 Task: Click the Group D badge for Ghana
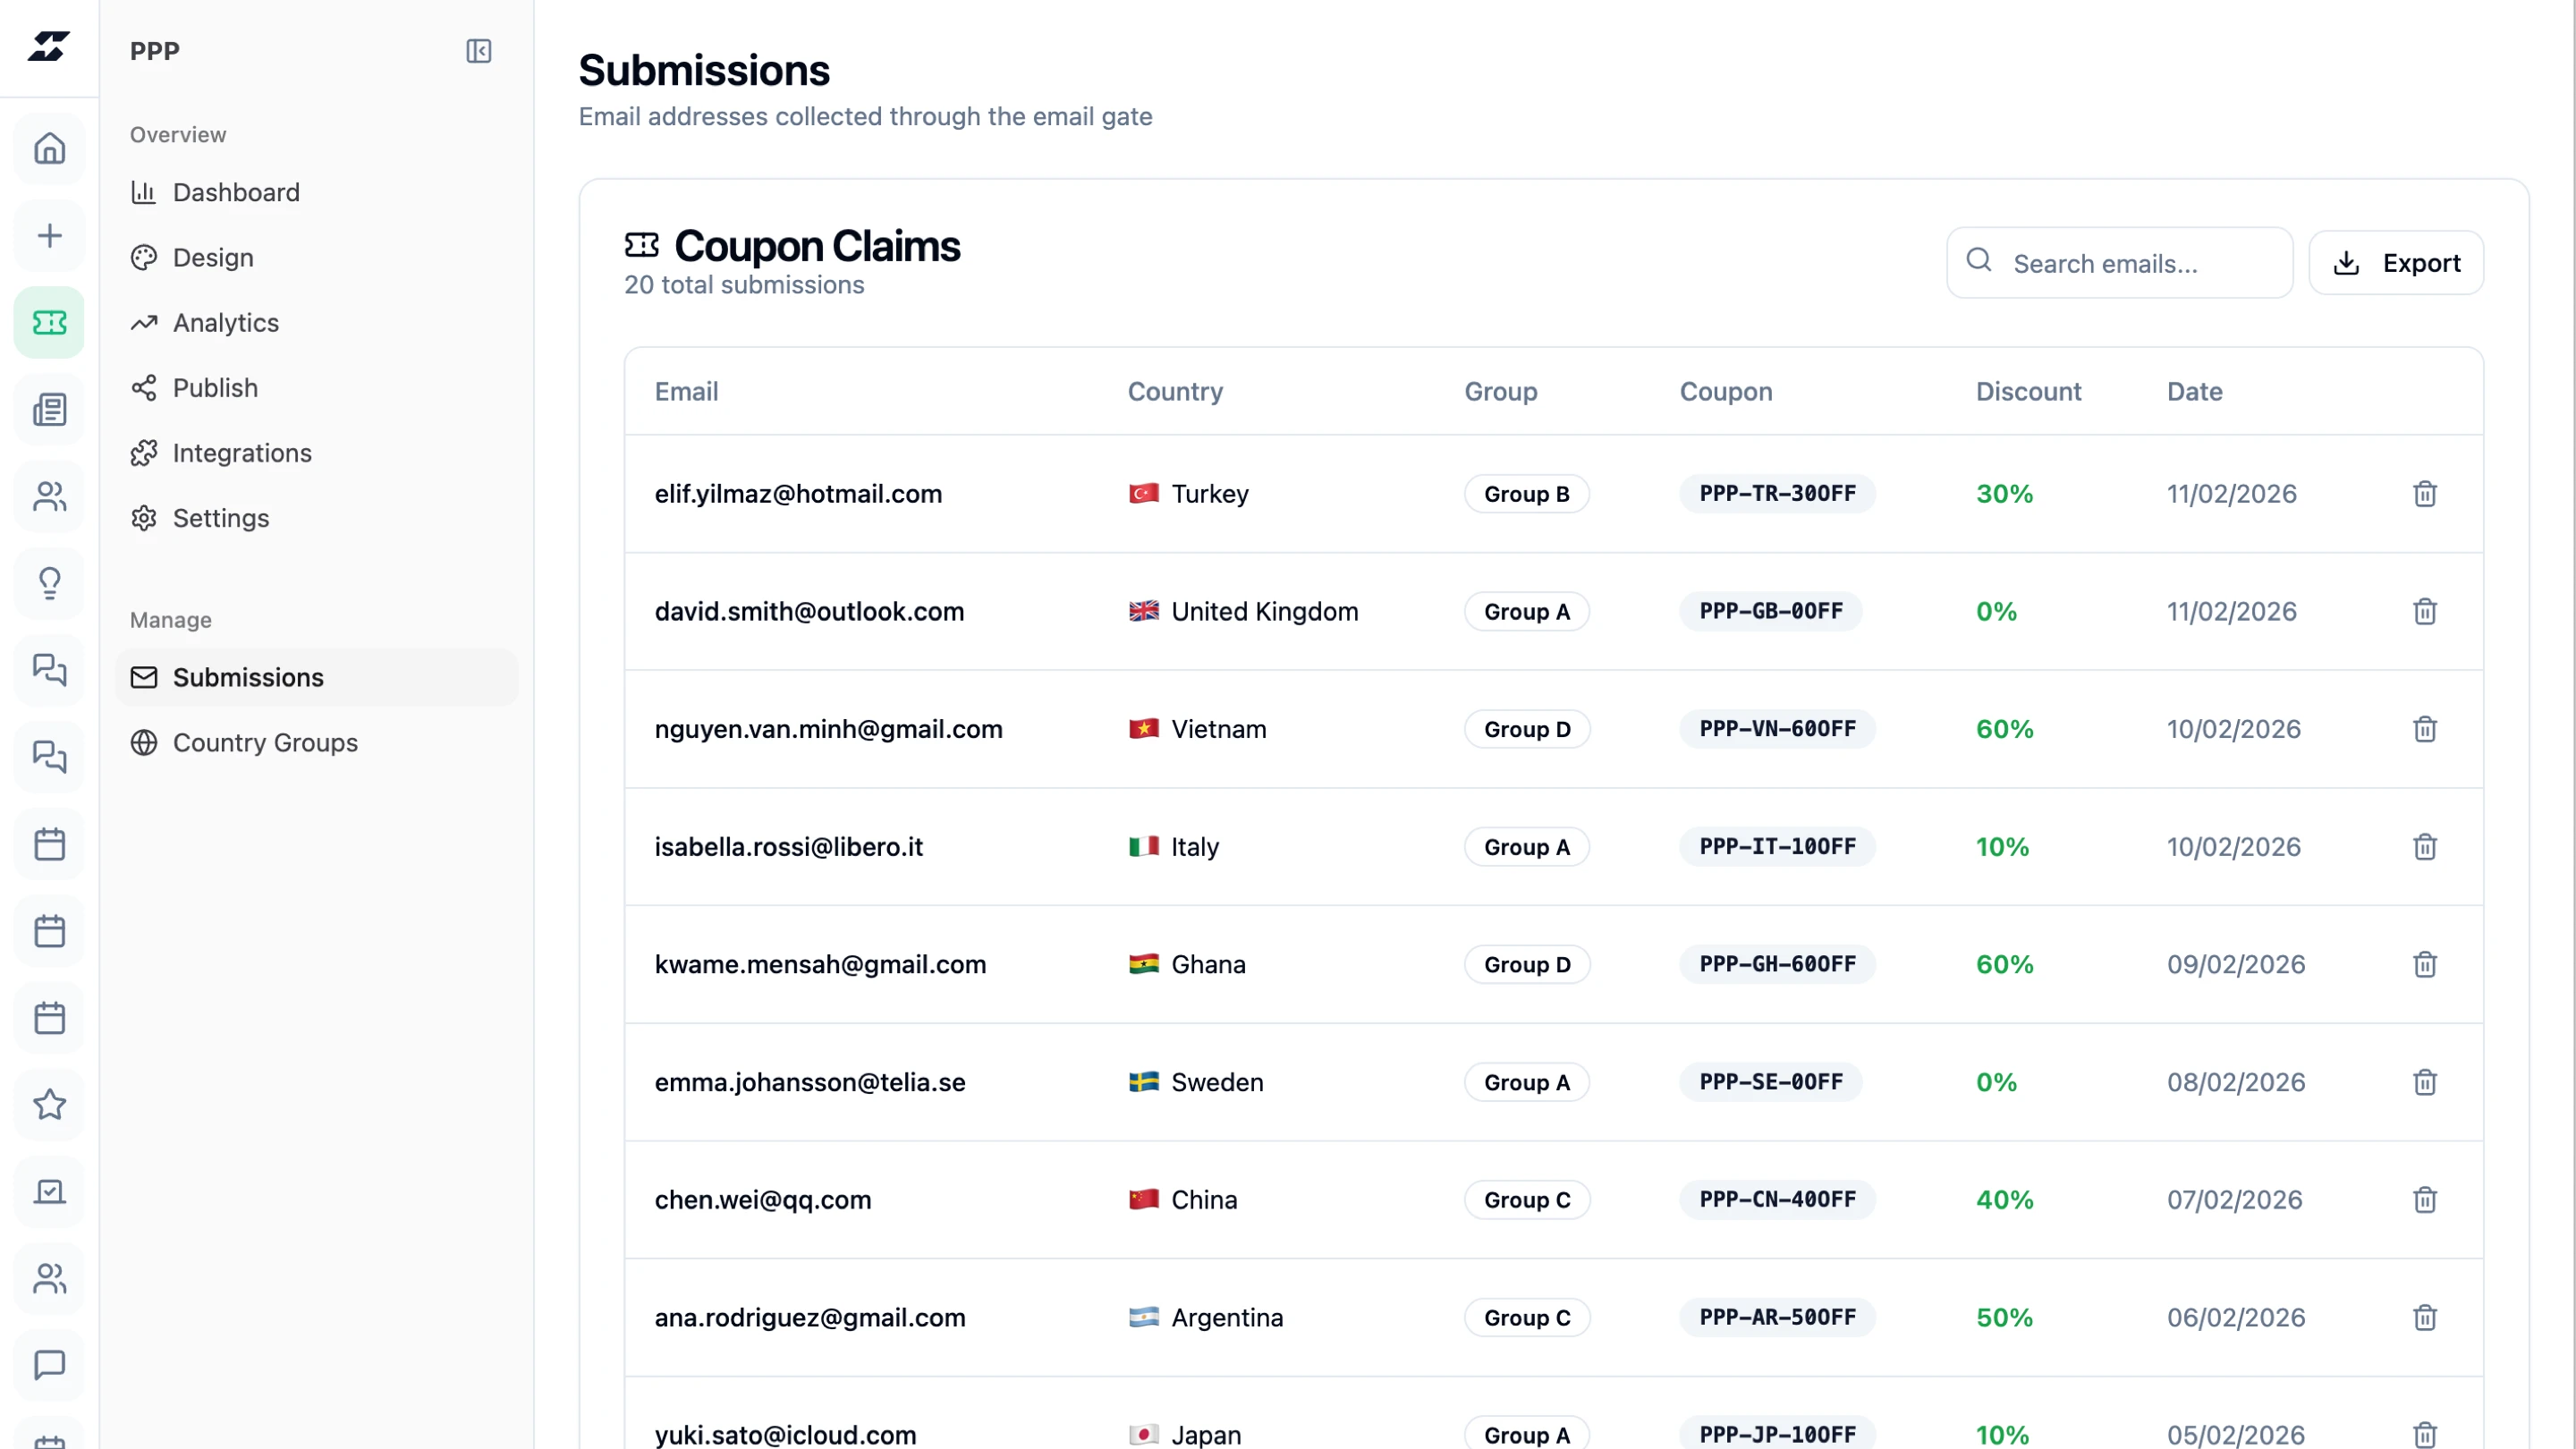[x=1526, y=964]
